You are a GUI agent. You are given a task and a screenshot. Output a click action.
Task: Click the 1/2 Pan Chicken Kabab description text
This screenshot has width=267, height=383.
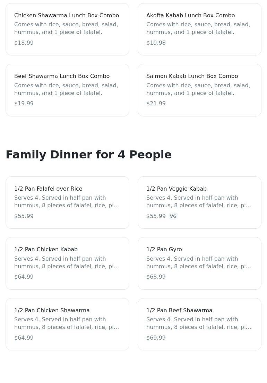point(67,263)
